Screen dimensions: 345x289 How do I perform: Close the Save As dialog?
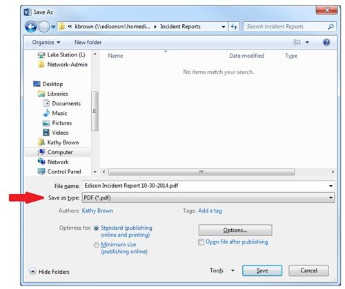click(x=327, y=10)
